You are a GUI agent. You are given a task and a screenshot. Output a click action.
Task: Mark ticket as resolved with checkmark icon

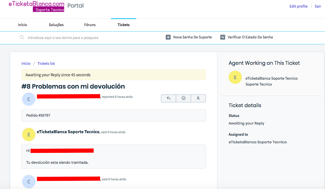click(183, 98)
